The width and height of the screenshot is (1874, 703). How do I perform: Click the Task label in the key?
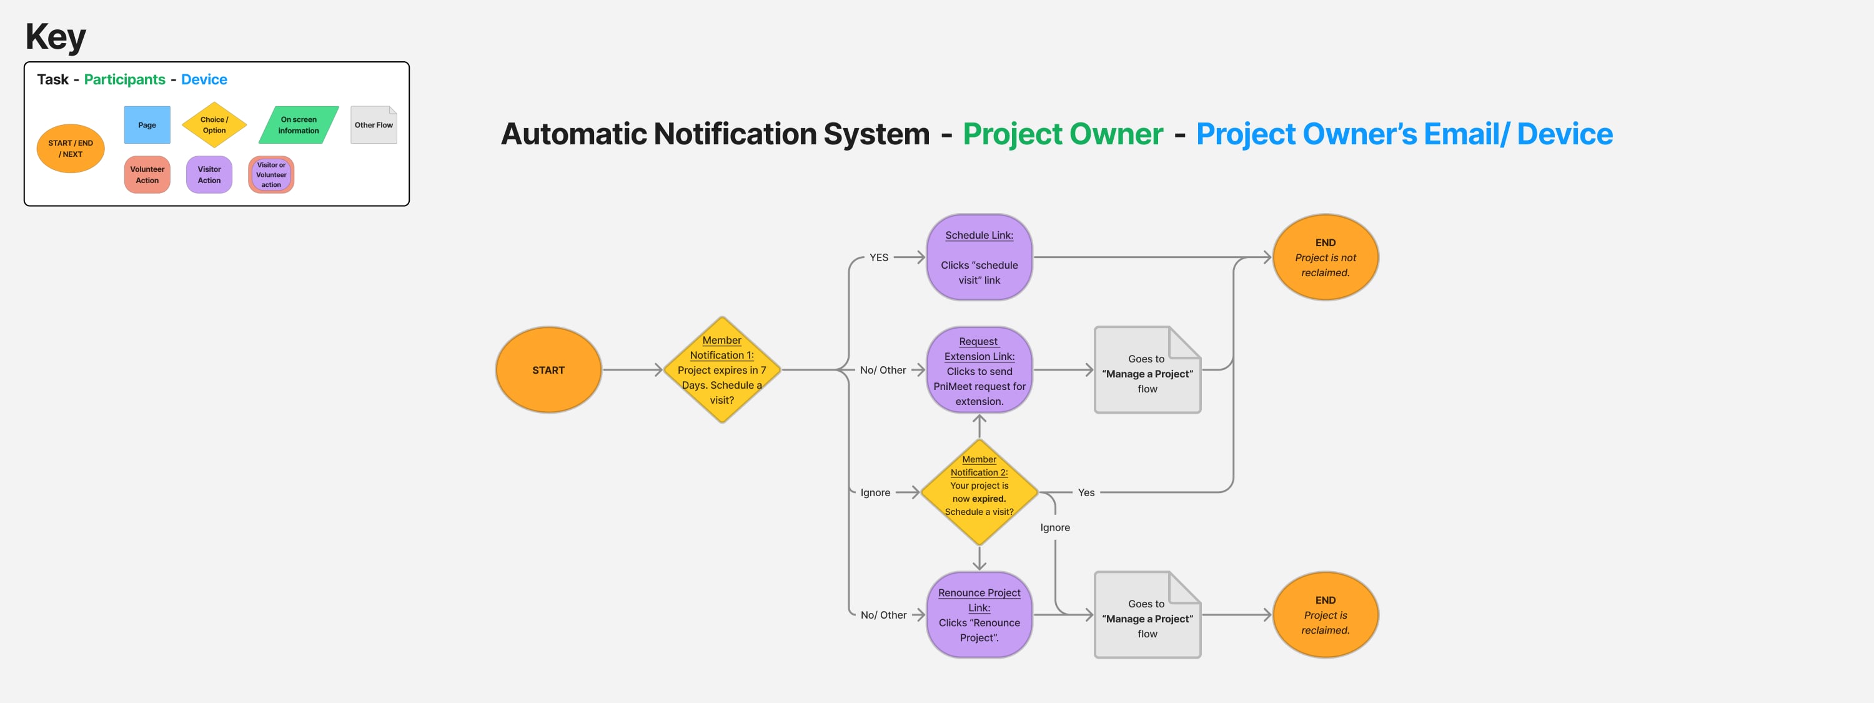(52, 79)
